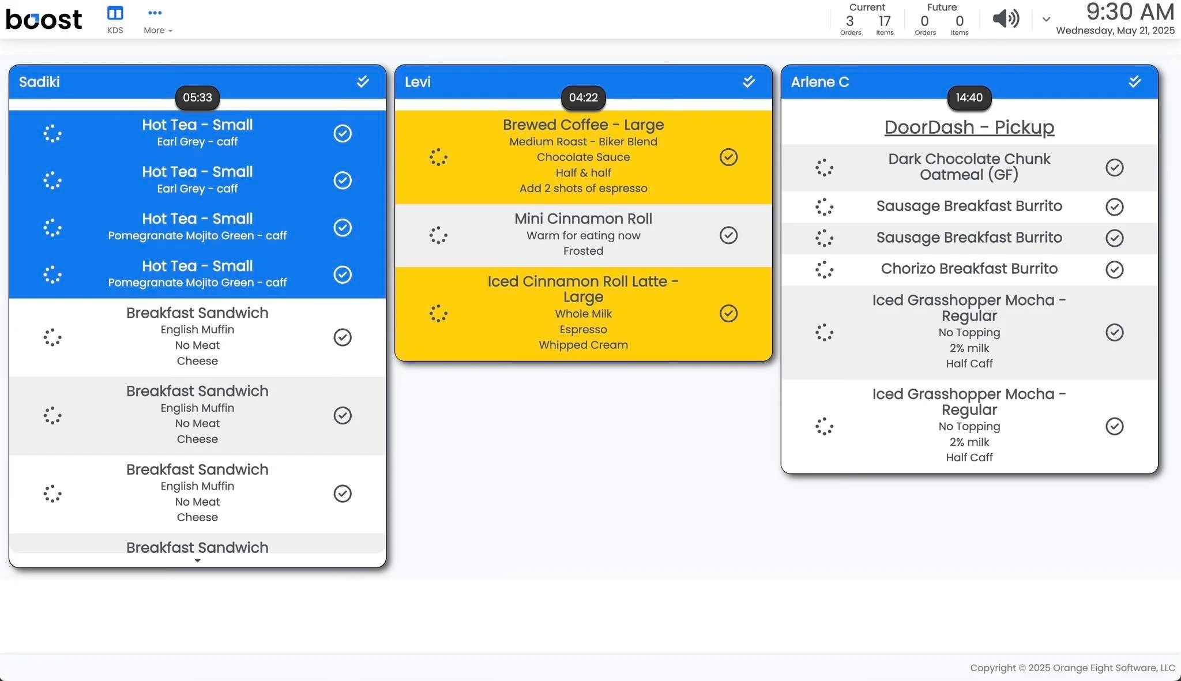Viewport: 1181px width, 681px height.
Task: Click in-progress spinner for Mini Cinnamon Roll
Action: [438, 235]
